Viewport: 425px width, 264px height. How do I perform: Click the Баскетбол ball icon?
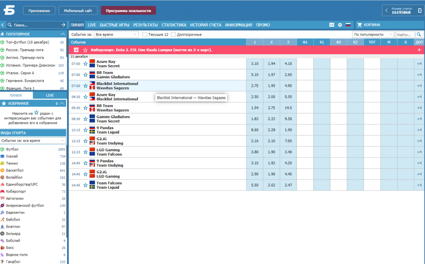2,170
